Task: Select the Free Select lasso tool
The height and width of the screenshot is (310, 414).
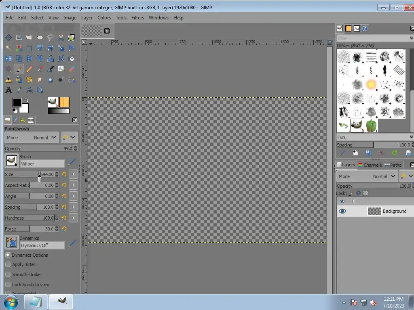Action: click(x=50, y=38)
